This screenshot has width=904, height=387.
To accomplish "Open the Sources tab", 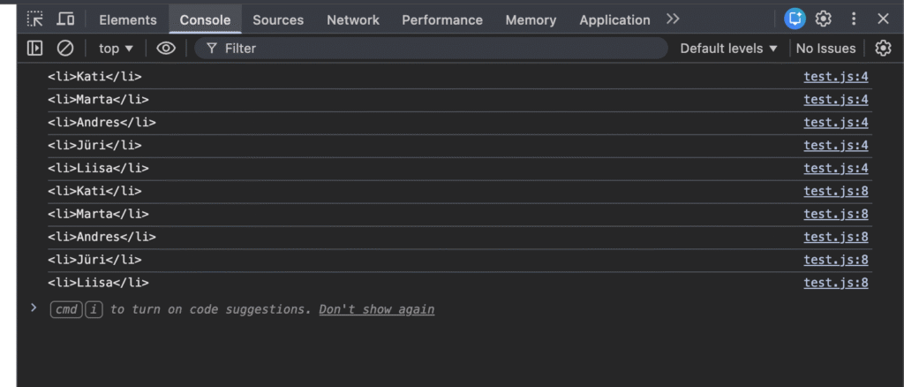I will click(x=278, y=19).
